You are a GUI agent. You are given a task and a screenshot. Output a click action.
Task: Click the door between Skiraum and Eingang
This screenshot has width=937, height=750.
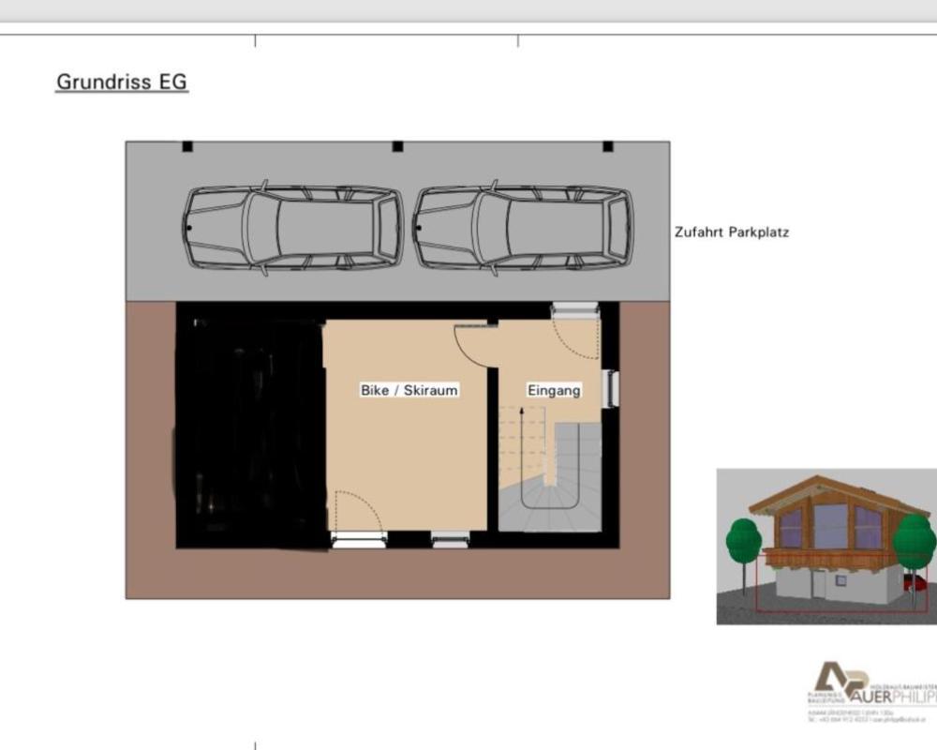tap(476, 344)
